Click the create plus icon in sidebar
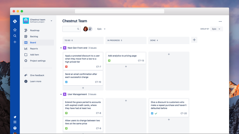The image size is (239, 134). (x=15, y=42)
